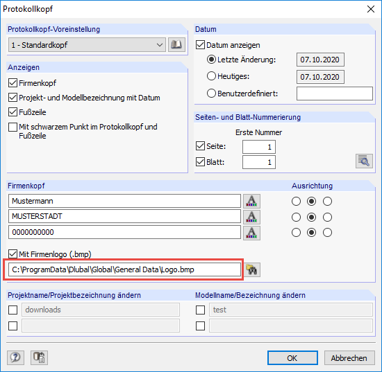Expand the Protokollkopf-Voreinstellung dropdown
This screenshot has width=382, height=372.
87,45
